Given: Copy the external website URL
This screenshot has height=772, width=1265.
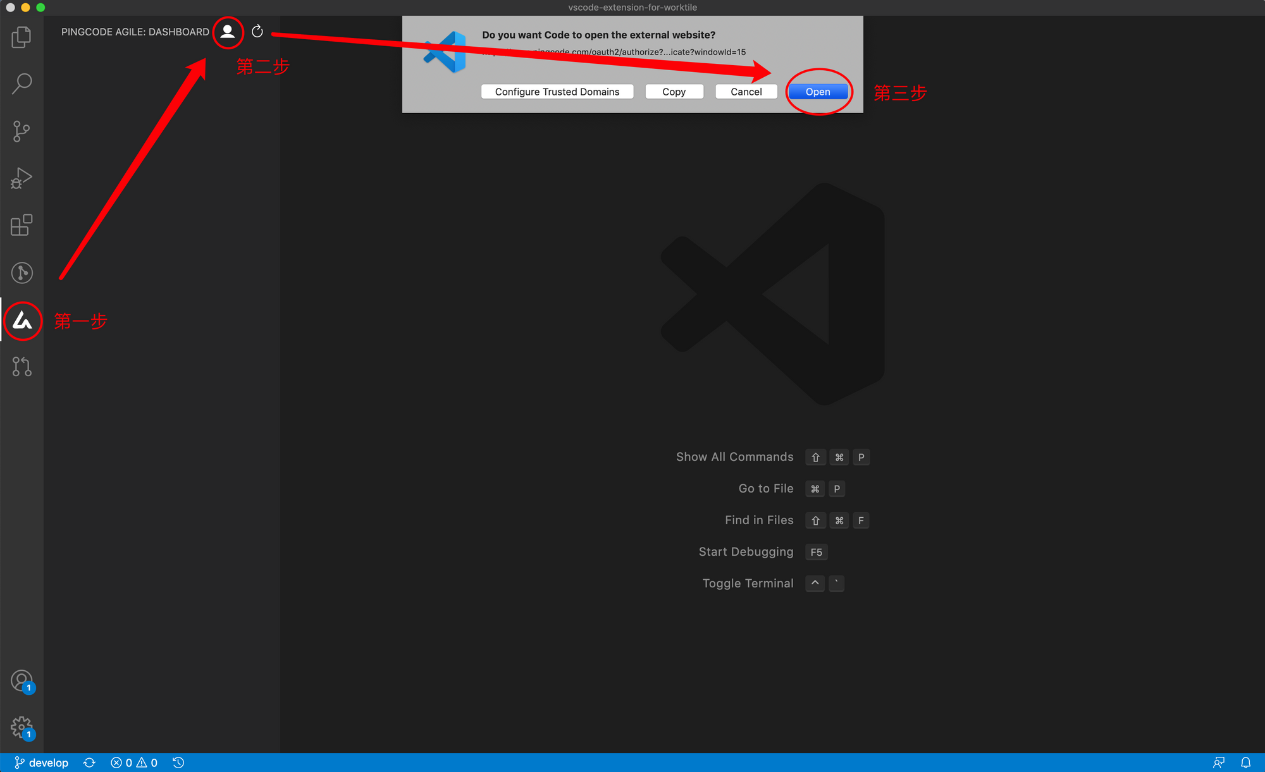Looking at the screenshot, I should coord(674,92).
